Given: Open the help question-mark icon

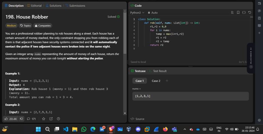Looking at the screenshot, I should coord(59,119).
